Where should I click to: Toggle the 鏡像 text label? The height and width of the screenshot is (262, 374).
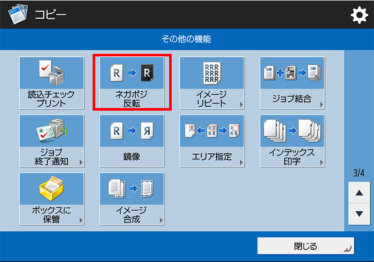point(132,156)
